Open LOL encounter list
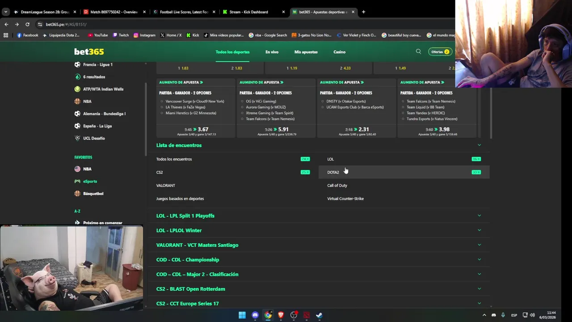This screenshot has height=322, width=572. 404,159
